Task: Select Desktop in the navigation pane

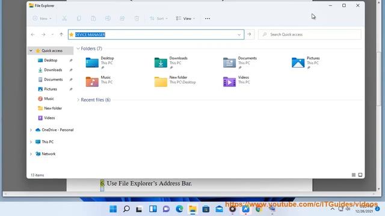Action: coord(51,60)
